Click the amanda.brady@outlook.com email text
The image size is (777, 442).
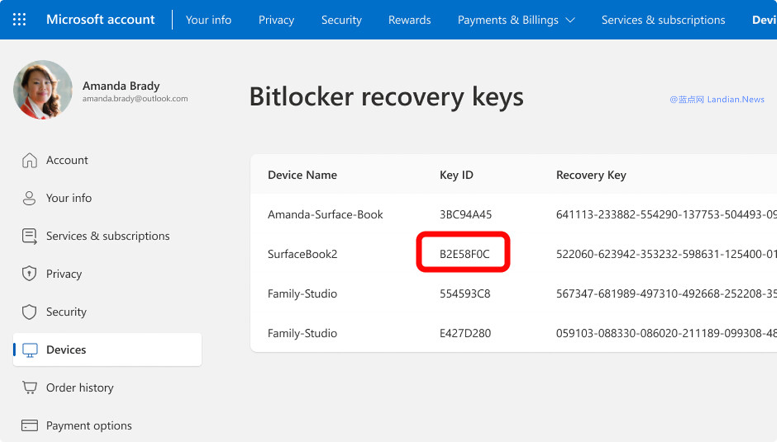point(135,98)
